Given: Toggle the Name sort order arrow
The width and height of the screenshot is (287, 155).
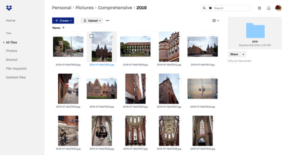Looking at the screenshot, I should pos(63,28).
